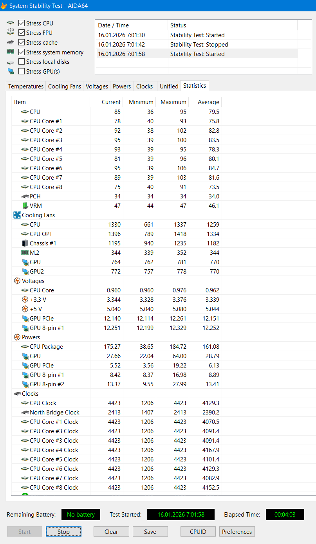Click the +3.3 V lightning icon
The width and height of the screenshot is (316, 544).
tap(25, 299)
